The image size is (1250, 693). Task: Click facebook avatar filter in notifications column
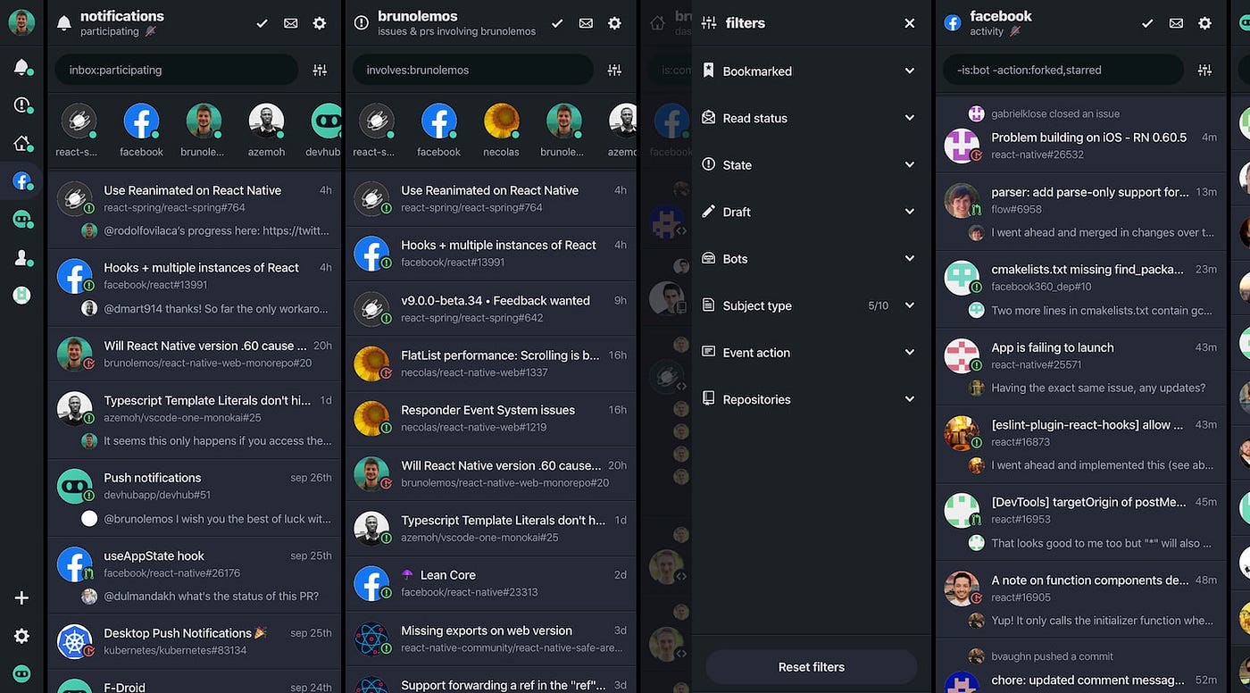[x=141, y=121]
